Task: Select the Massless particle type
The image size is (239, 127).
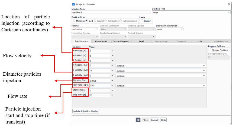Action: 74,21
